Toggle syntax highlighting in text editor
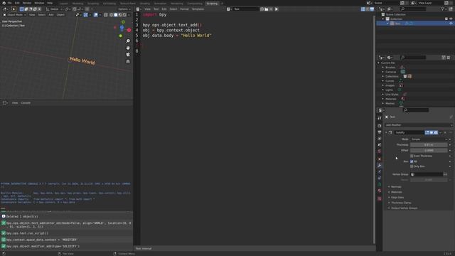Screen dimensions: 455x256 pyautogui.click(x=372, y=9)
